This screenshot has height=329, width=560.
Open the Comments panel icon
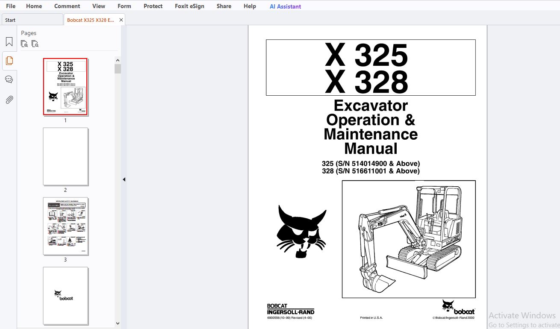click(x=9, y=79)
